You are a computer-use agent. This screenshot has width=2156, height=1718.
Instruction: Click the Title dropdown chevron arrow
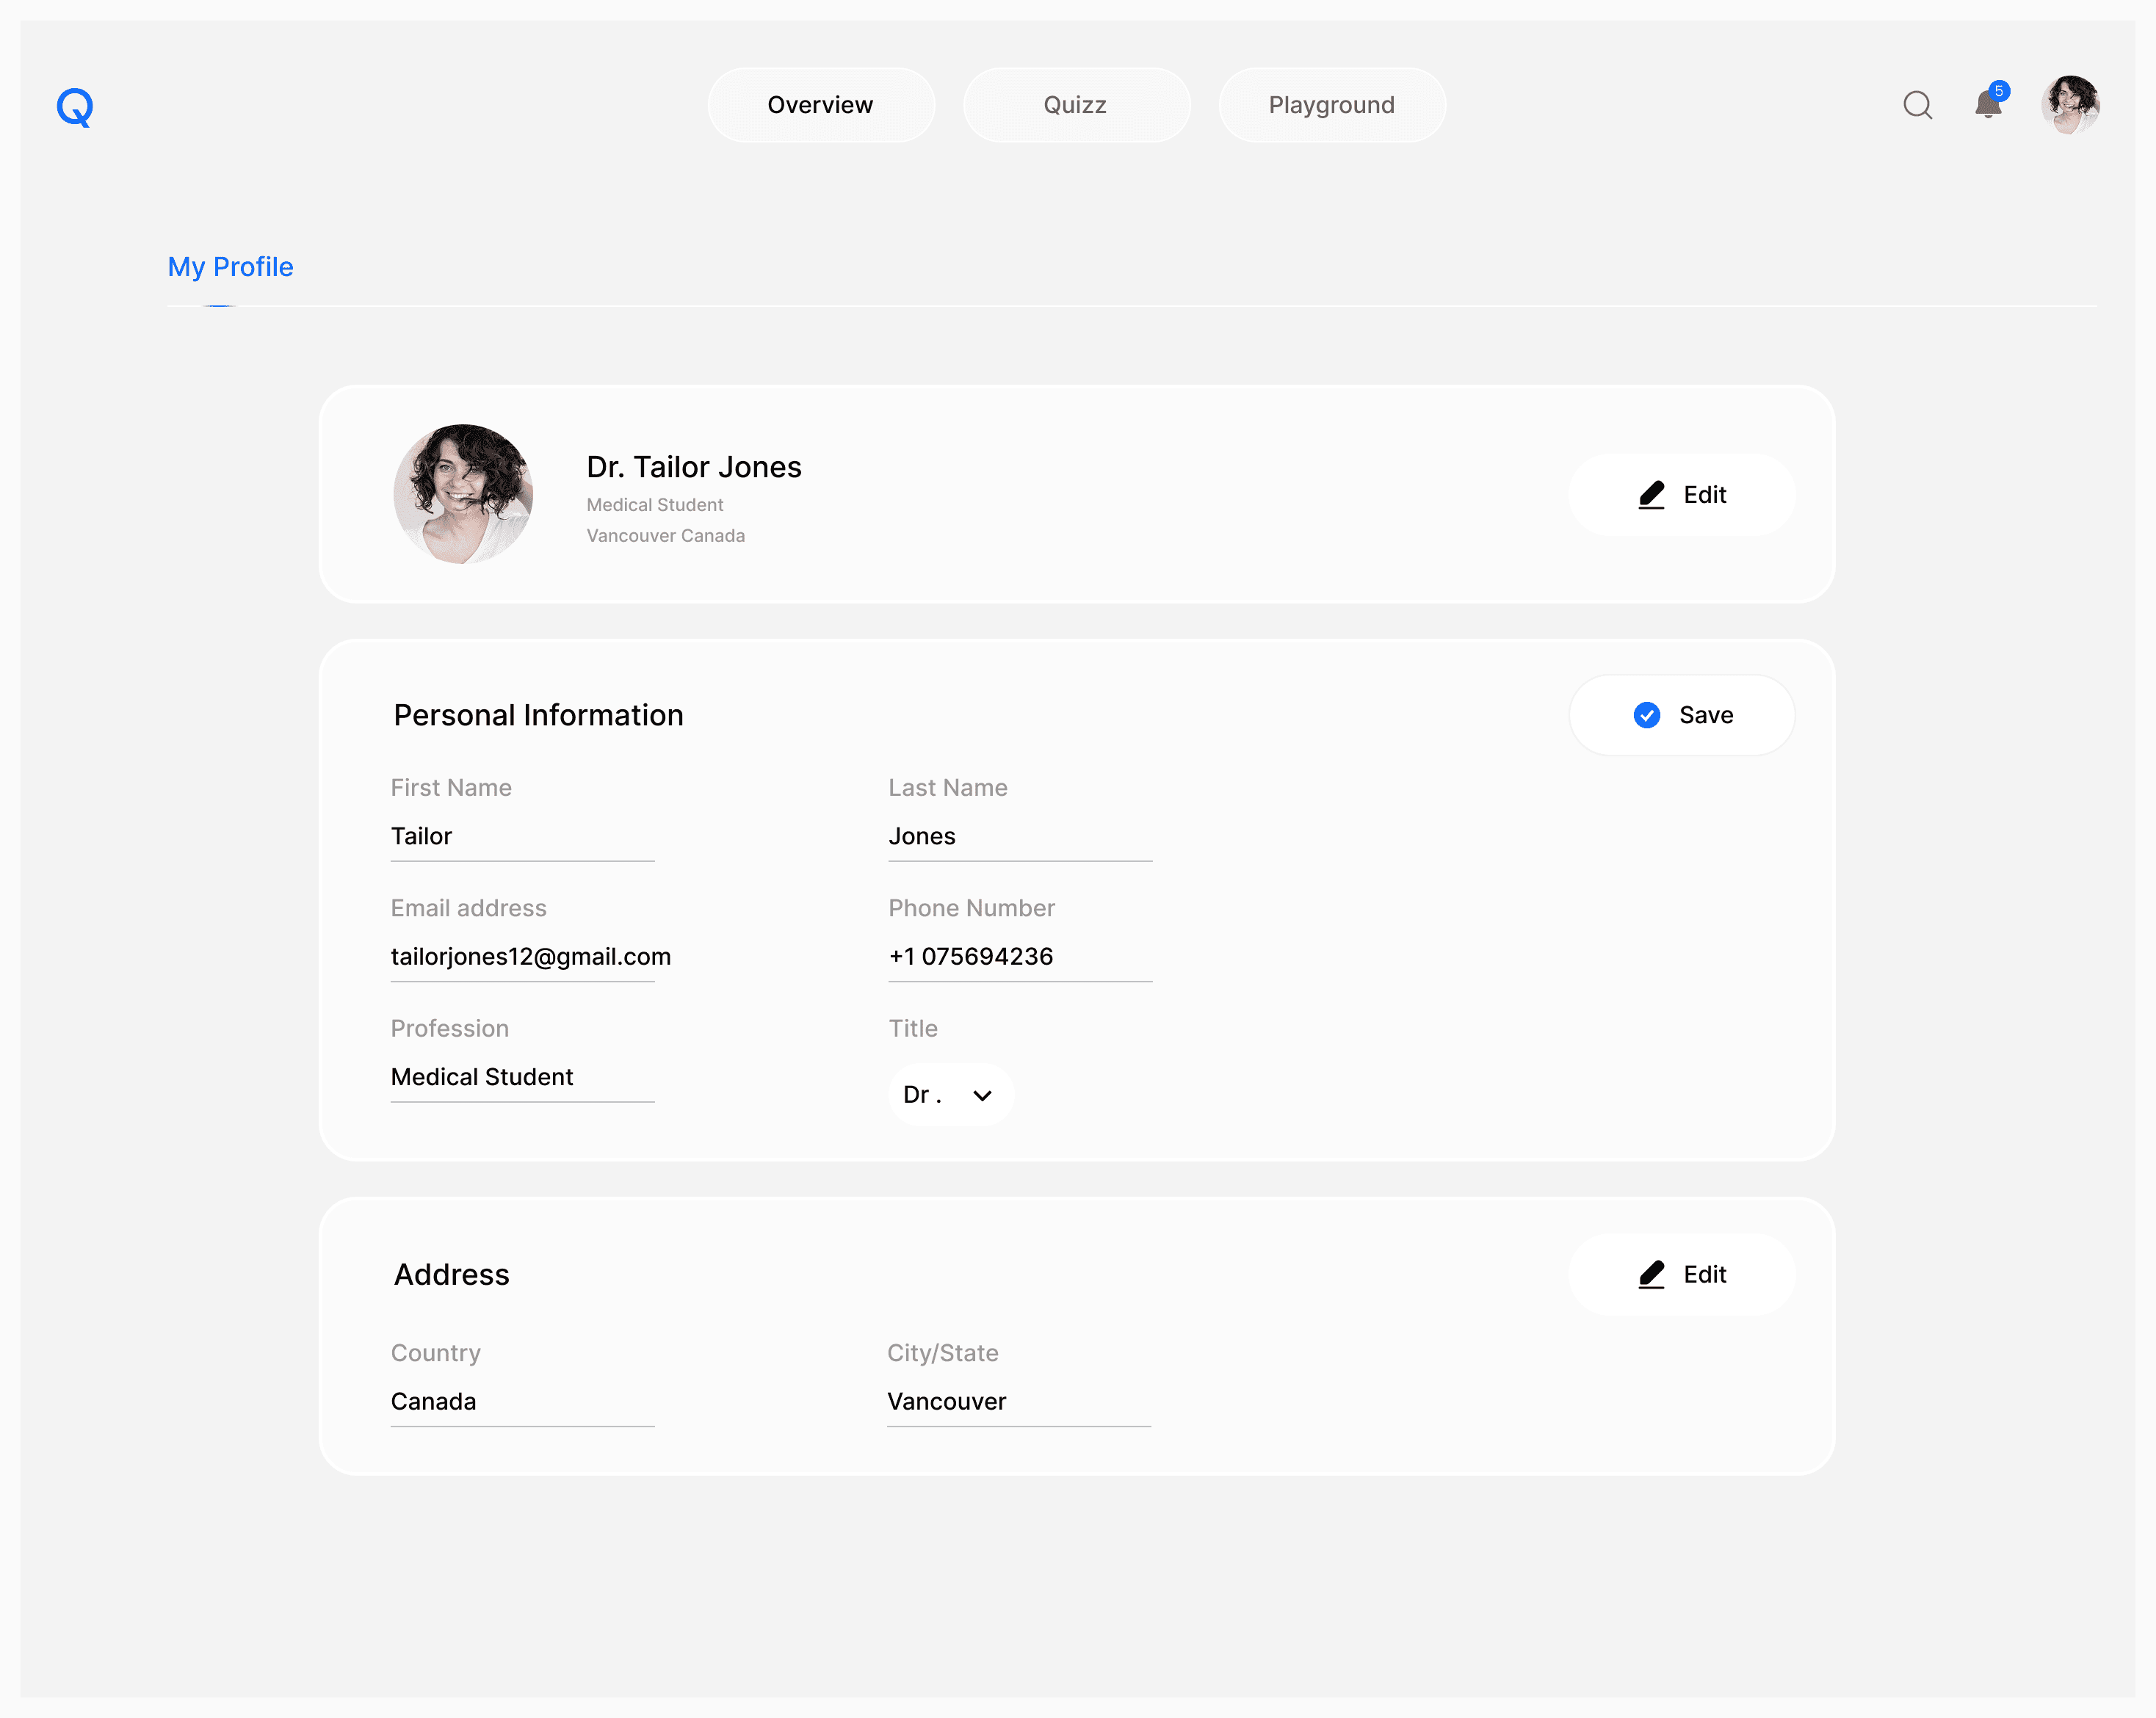point(982,1096)
